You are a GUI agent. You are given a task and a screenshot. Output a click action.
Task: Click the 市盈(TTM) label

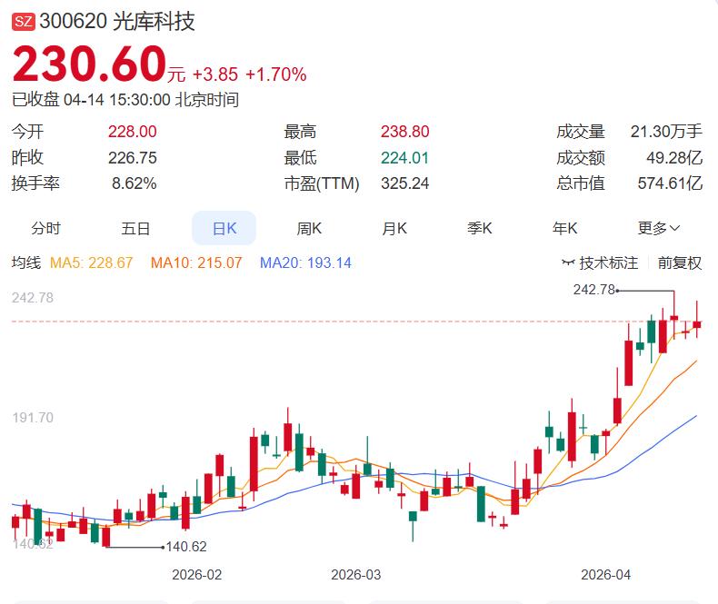pos(322,183)
